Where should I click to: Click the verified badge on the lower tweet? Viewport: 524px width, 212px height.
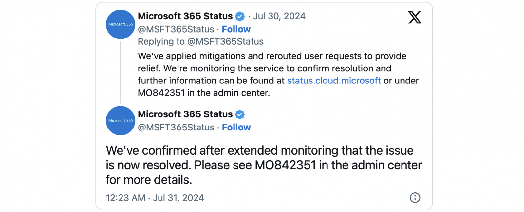click(240, 114)
